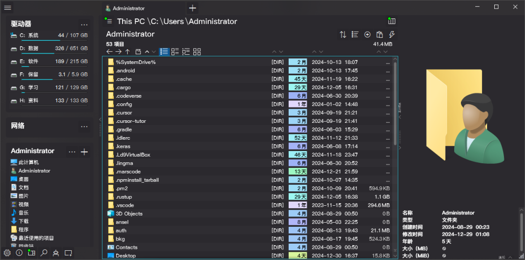Open drive D: 数据

pyautogui.click(x=49, y=49)
